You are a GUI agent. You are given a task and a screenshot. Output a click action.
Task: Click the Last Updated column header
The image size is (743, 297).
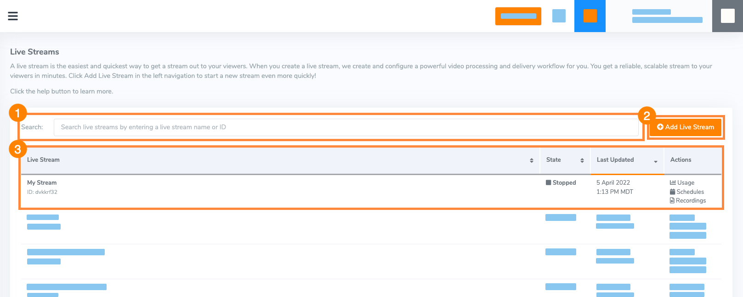pos(615,159)
